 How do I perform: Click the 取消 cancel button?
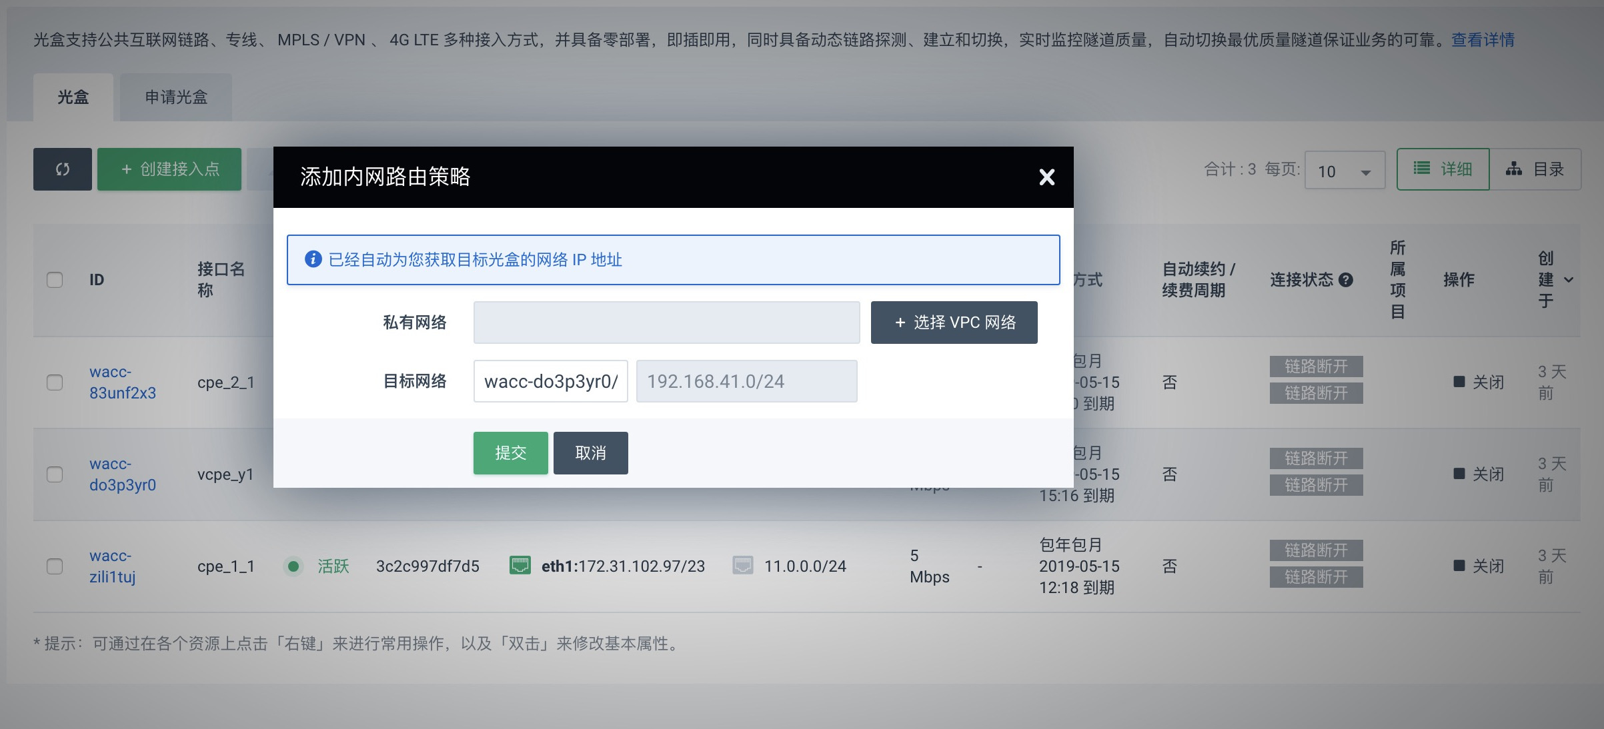click(x=590, y=453)
